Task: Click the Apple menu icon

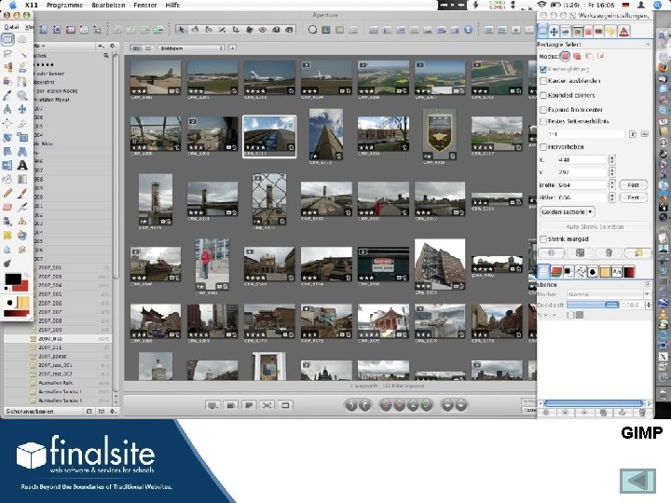Action: 11,5
